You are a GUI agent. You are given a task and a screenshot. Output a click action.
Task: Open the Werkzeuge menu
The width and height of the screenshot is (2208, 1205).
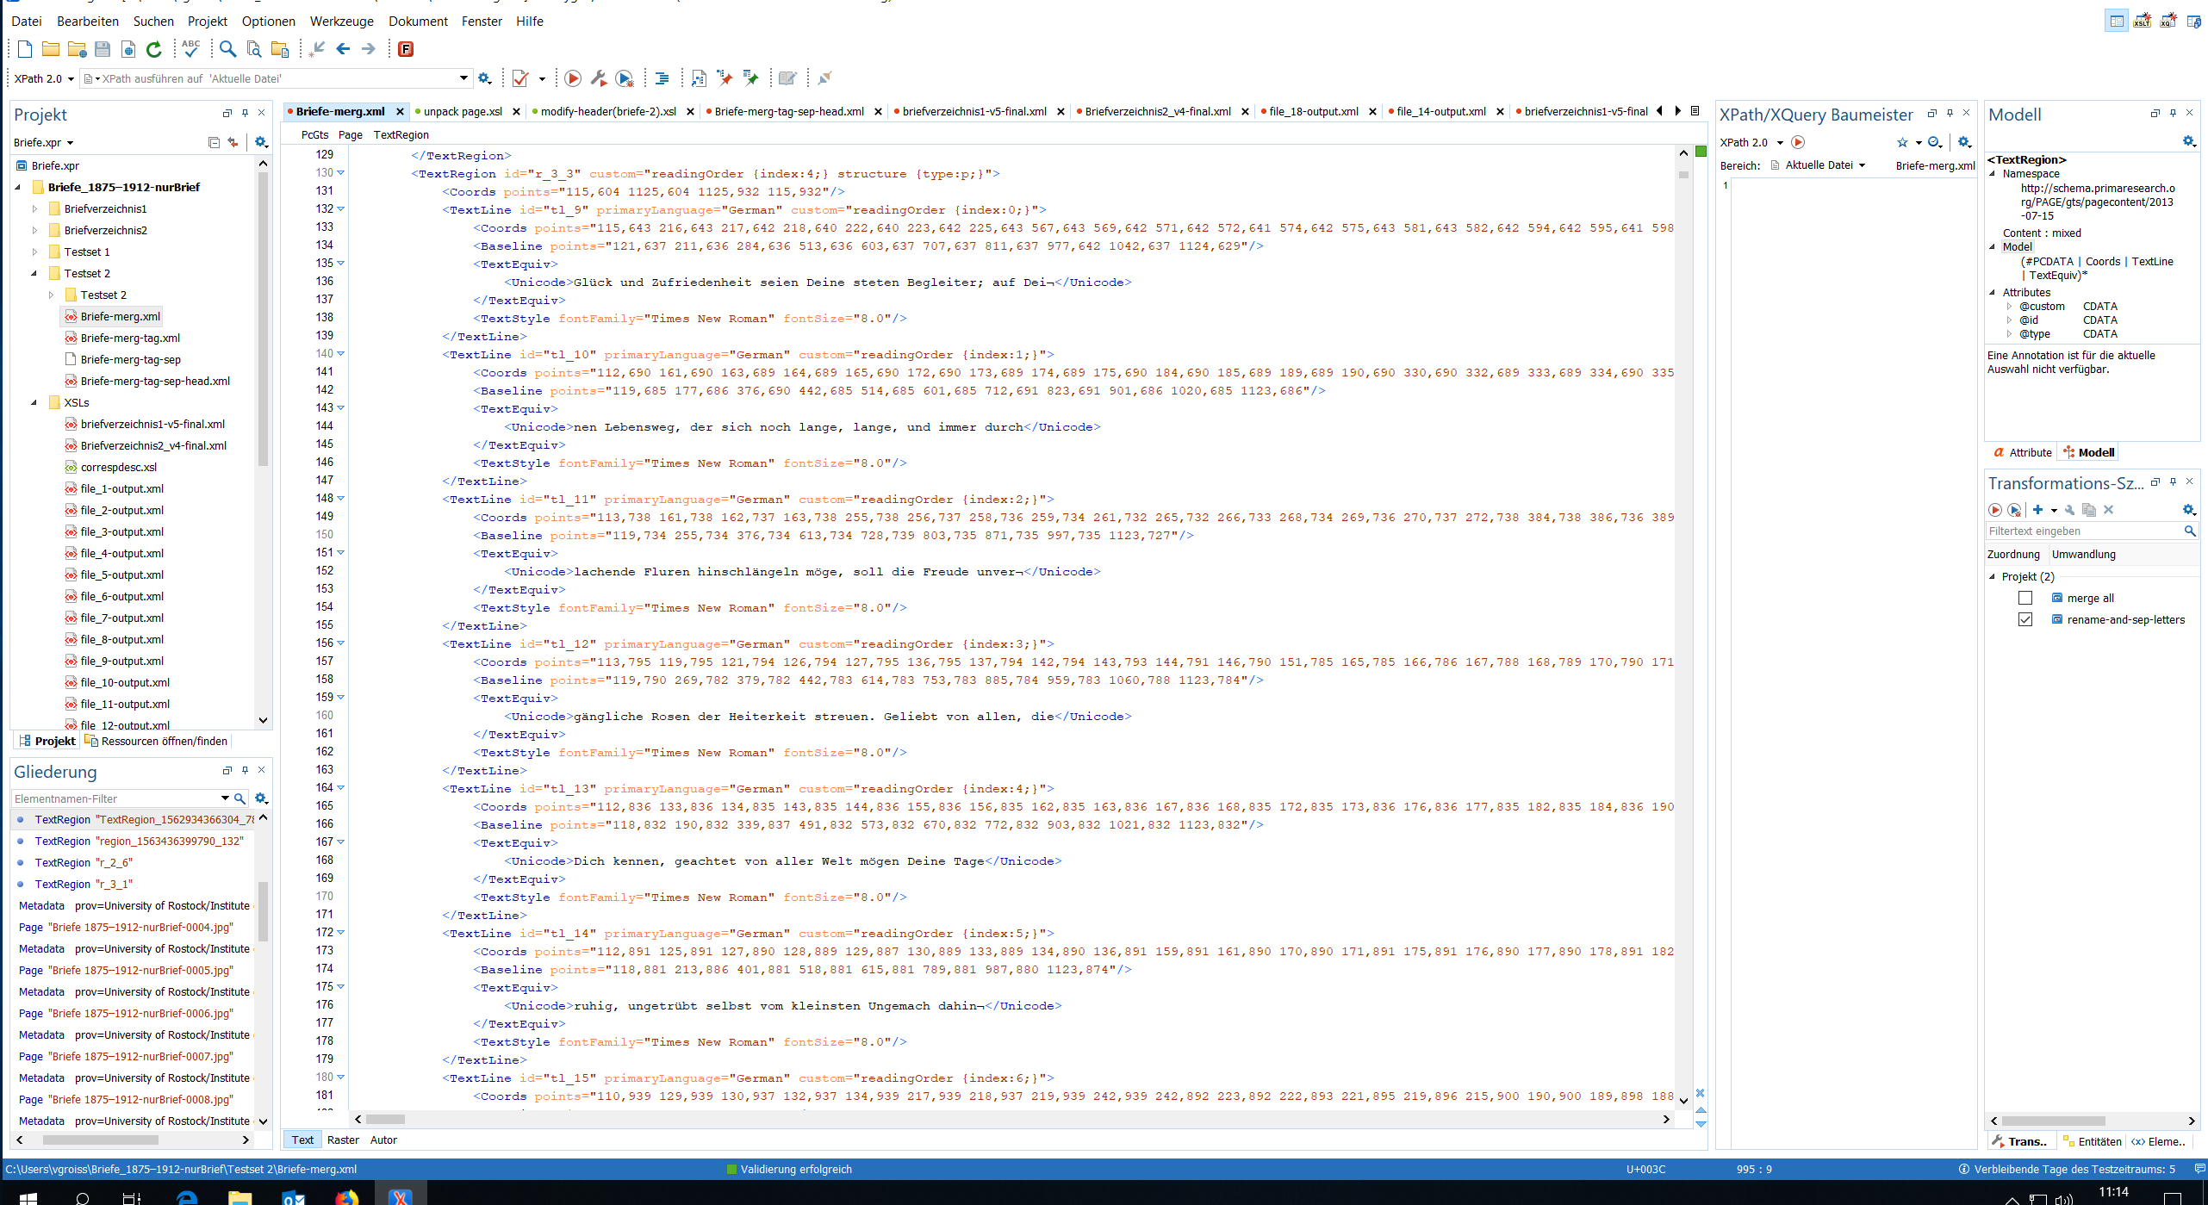point(341,21)
